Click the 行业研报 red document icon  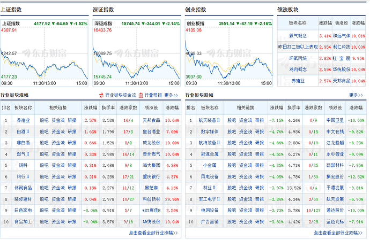click(x=141, y=95)
